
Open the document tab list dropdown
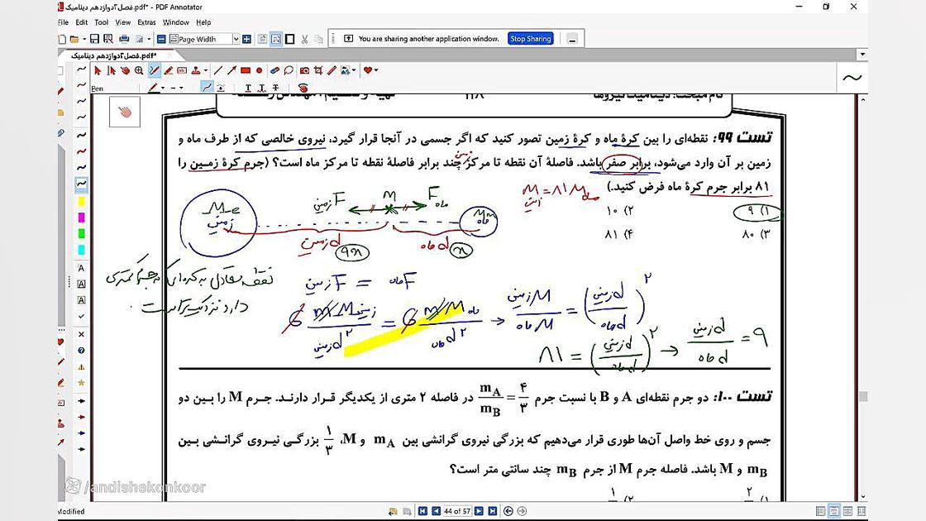[863, 55]
